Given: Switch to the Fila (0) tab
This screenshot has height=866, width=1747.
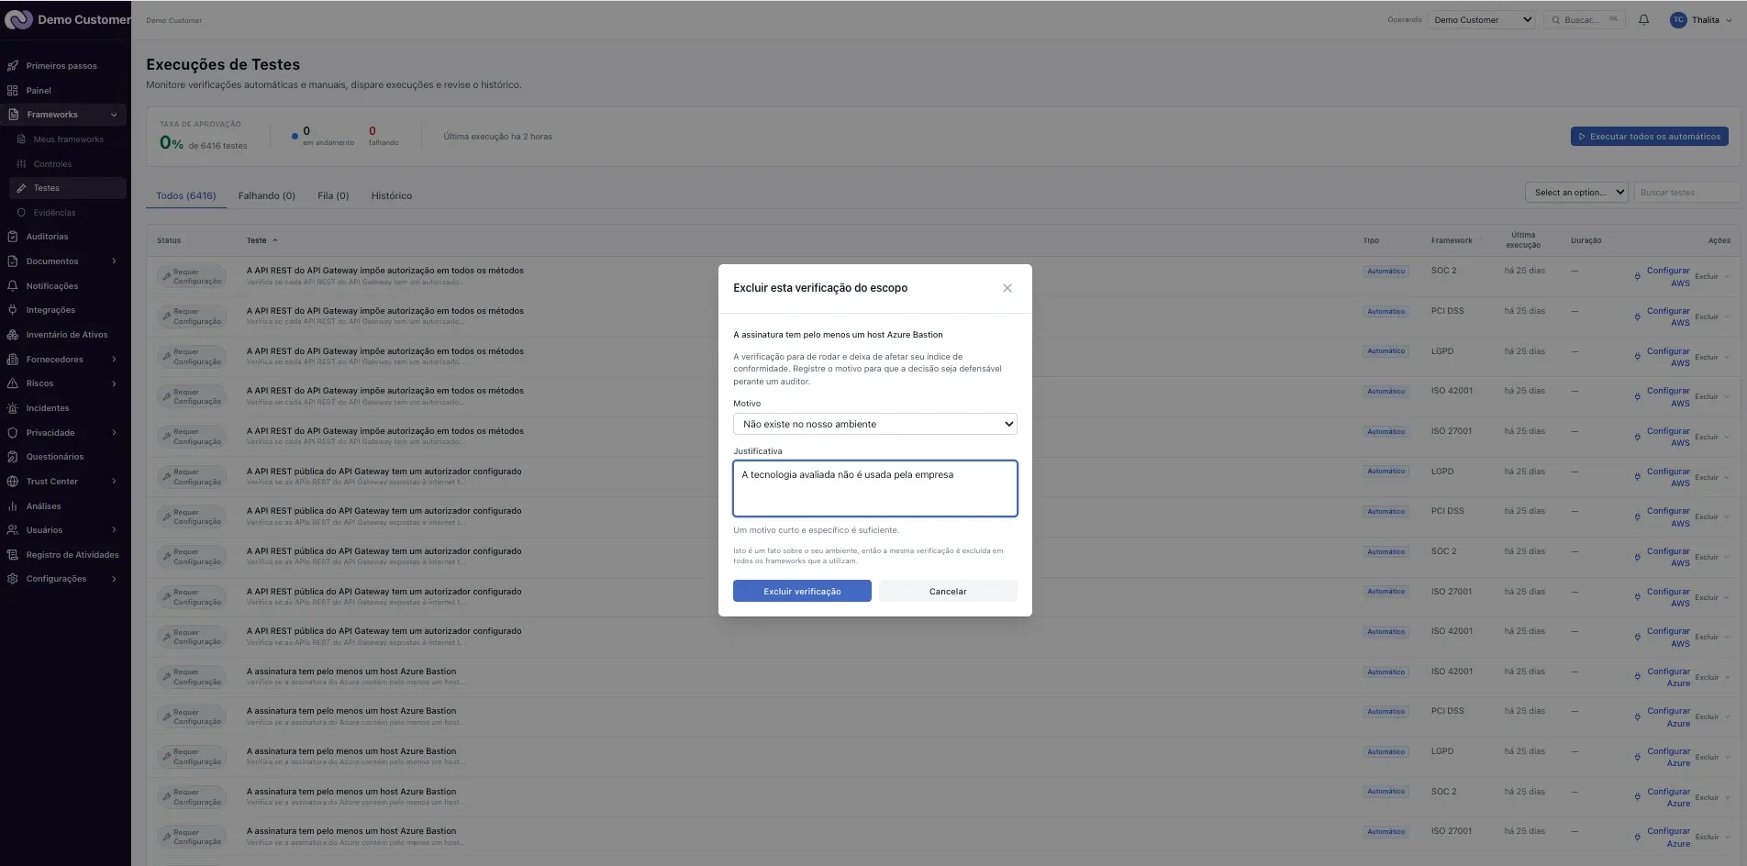Looking at the screenshot, I should 333,195.
